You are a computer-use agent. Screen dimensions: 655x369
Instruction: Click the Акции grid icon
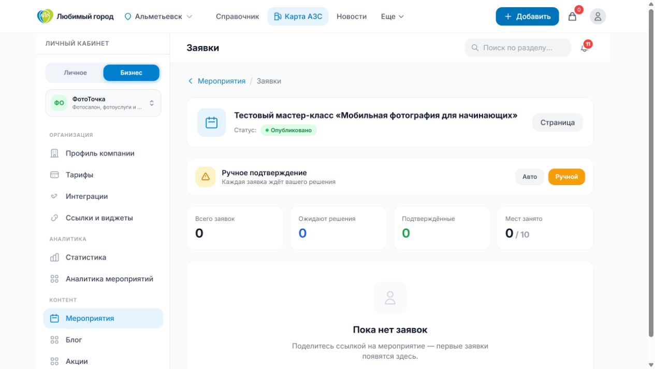[x=54, y=361]
